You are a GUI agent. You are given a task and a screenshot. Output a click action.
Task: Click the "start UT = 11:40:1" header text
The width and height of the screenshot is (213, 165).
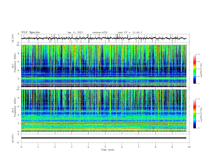pos(130,32)
